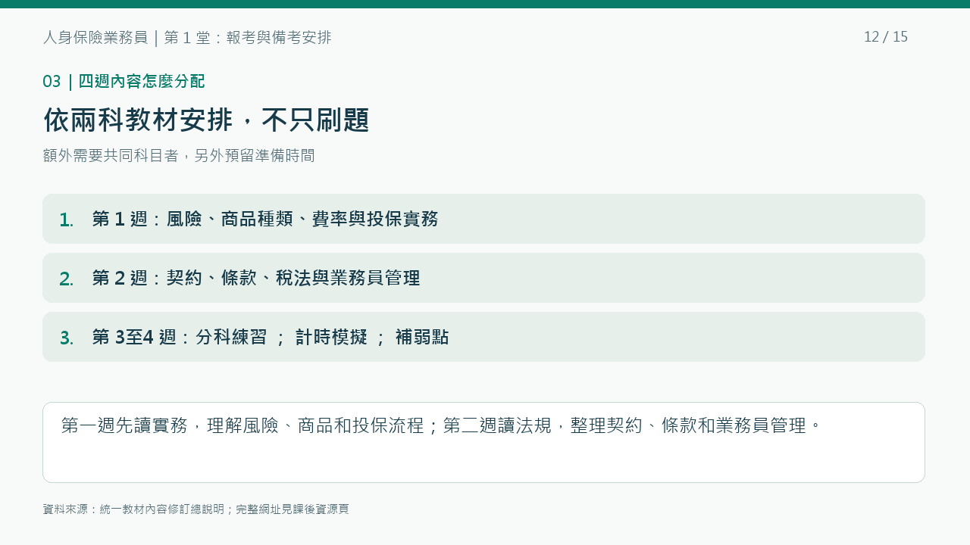970x545 pixels.
Task: Click the source footnote 資料來源：統一教材內容修訂總說明
Action: tap(196, 509)
